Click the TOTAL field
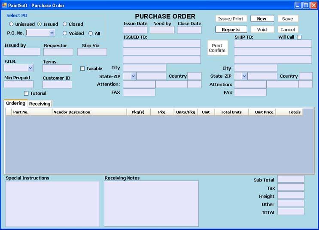This screenshot has width=319, height=230. point(291,212)
